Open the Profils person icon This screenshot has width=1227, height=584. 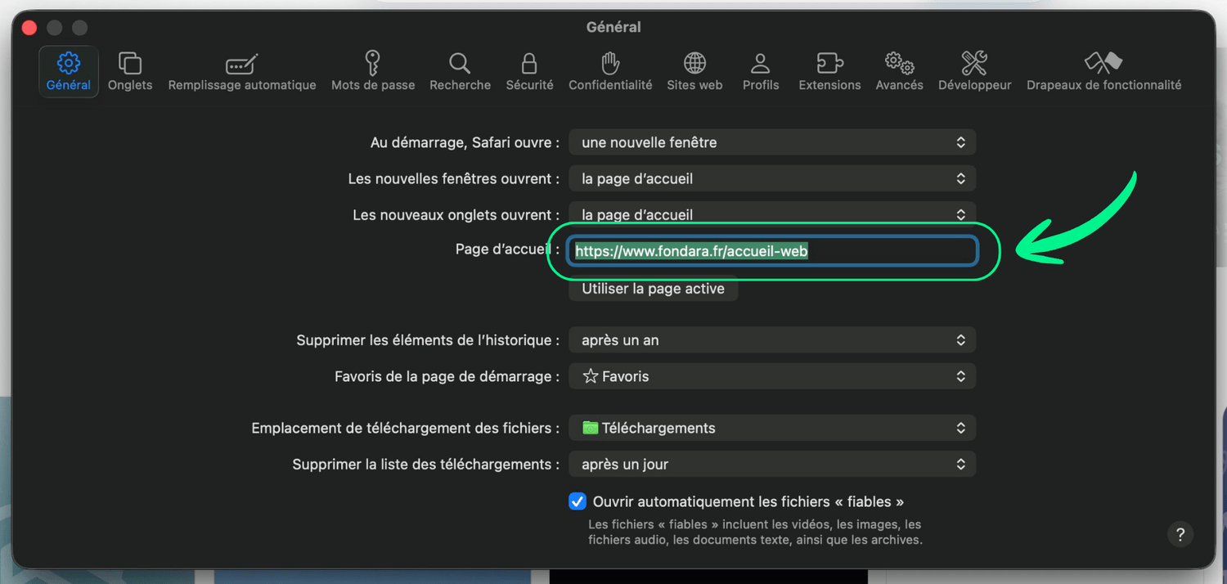coord(761,63)
